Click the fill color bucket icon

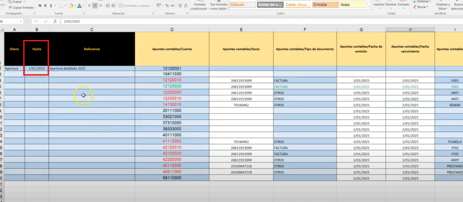click(71, 6)
